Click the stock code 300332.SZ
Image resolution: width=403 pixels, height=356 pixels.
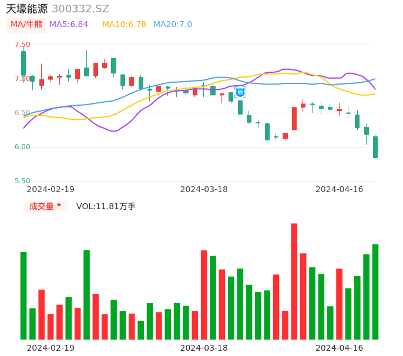(x=80, y=9)
